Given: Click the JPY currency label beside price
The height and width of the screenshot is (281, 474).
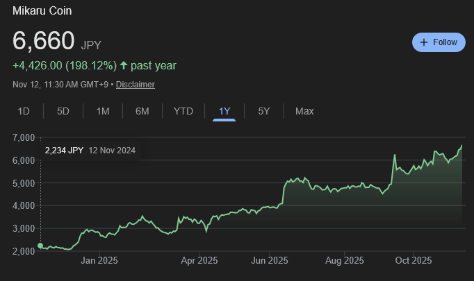Looking at the screenshot, I should pyautogui.click(x=91, y=45).
